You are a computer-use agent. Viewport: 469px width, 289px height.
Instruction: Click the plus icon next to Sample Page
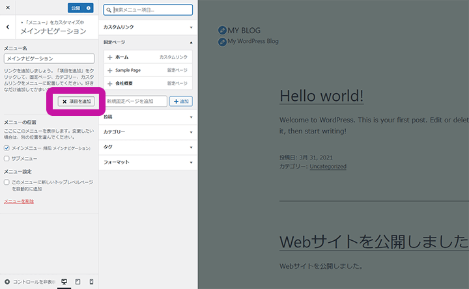point(110,70)
